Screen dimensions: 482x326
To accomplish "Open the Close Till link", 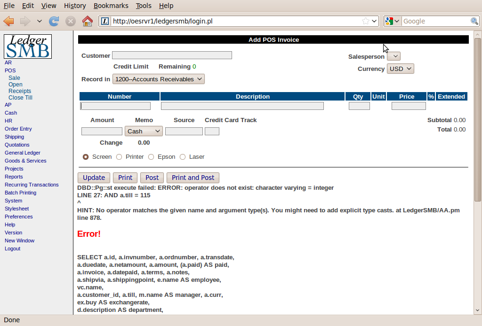I will click(20, 98).
